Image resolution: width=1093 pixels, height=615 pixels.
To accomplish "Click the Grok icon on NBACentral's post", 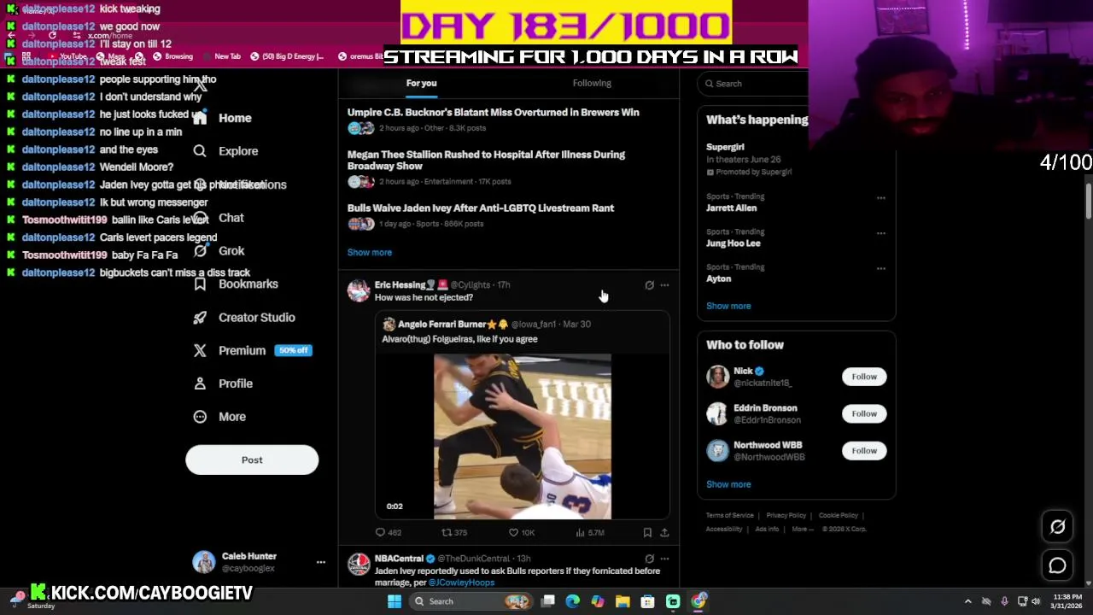I will [649, 559].
